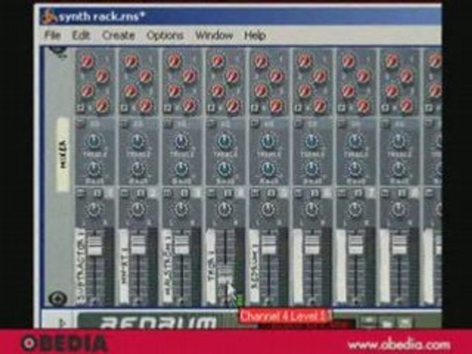The image size is (472, 354).
Task: Click the pan knob on REDRUM 1 channel
Action: (x=268, y=209)
